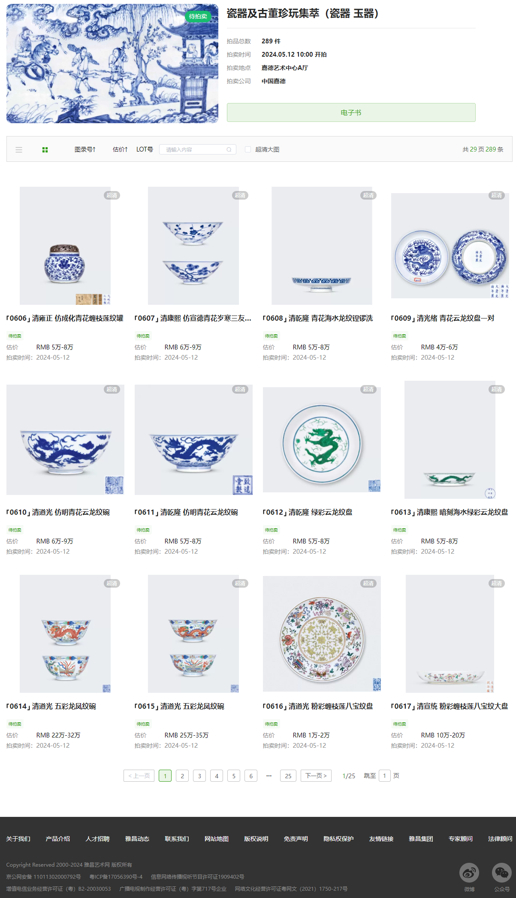The height and width of the screenshot is (898, 516).
Task: Enable the 超清大图 checkbox
Action: (248, 149)
